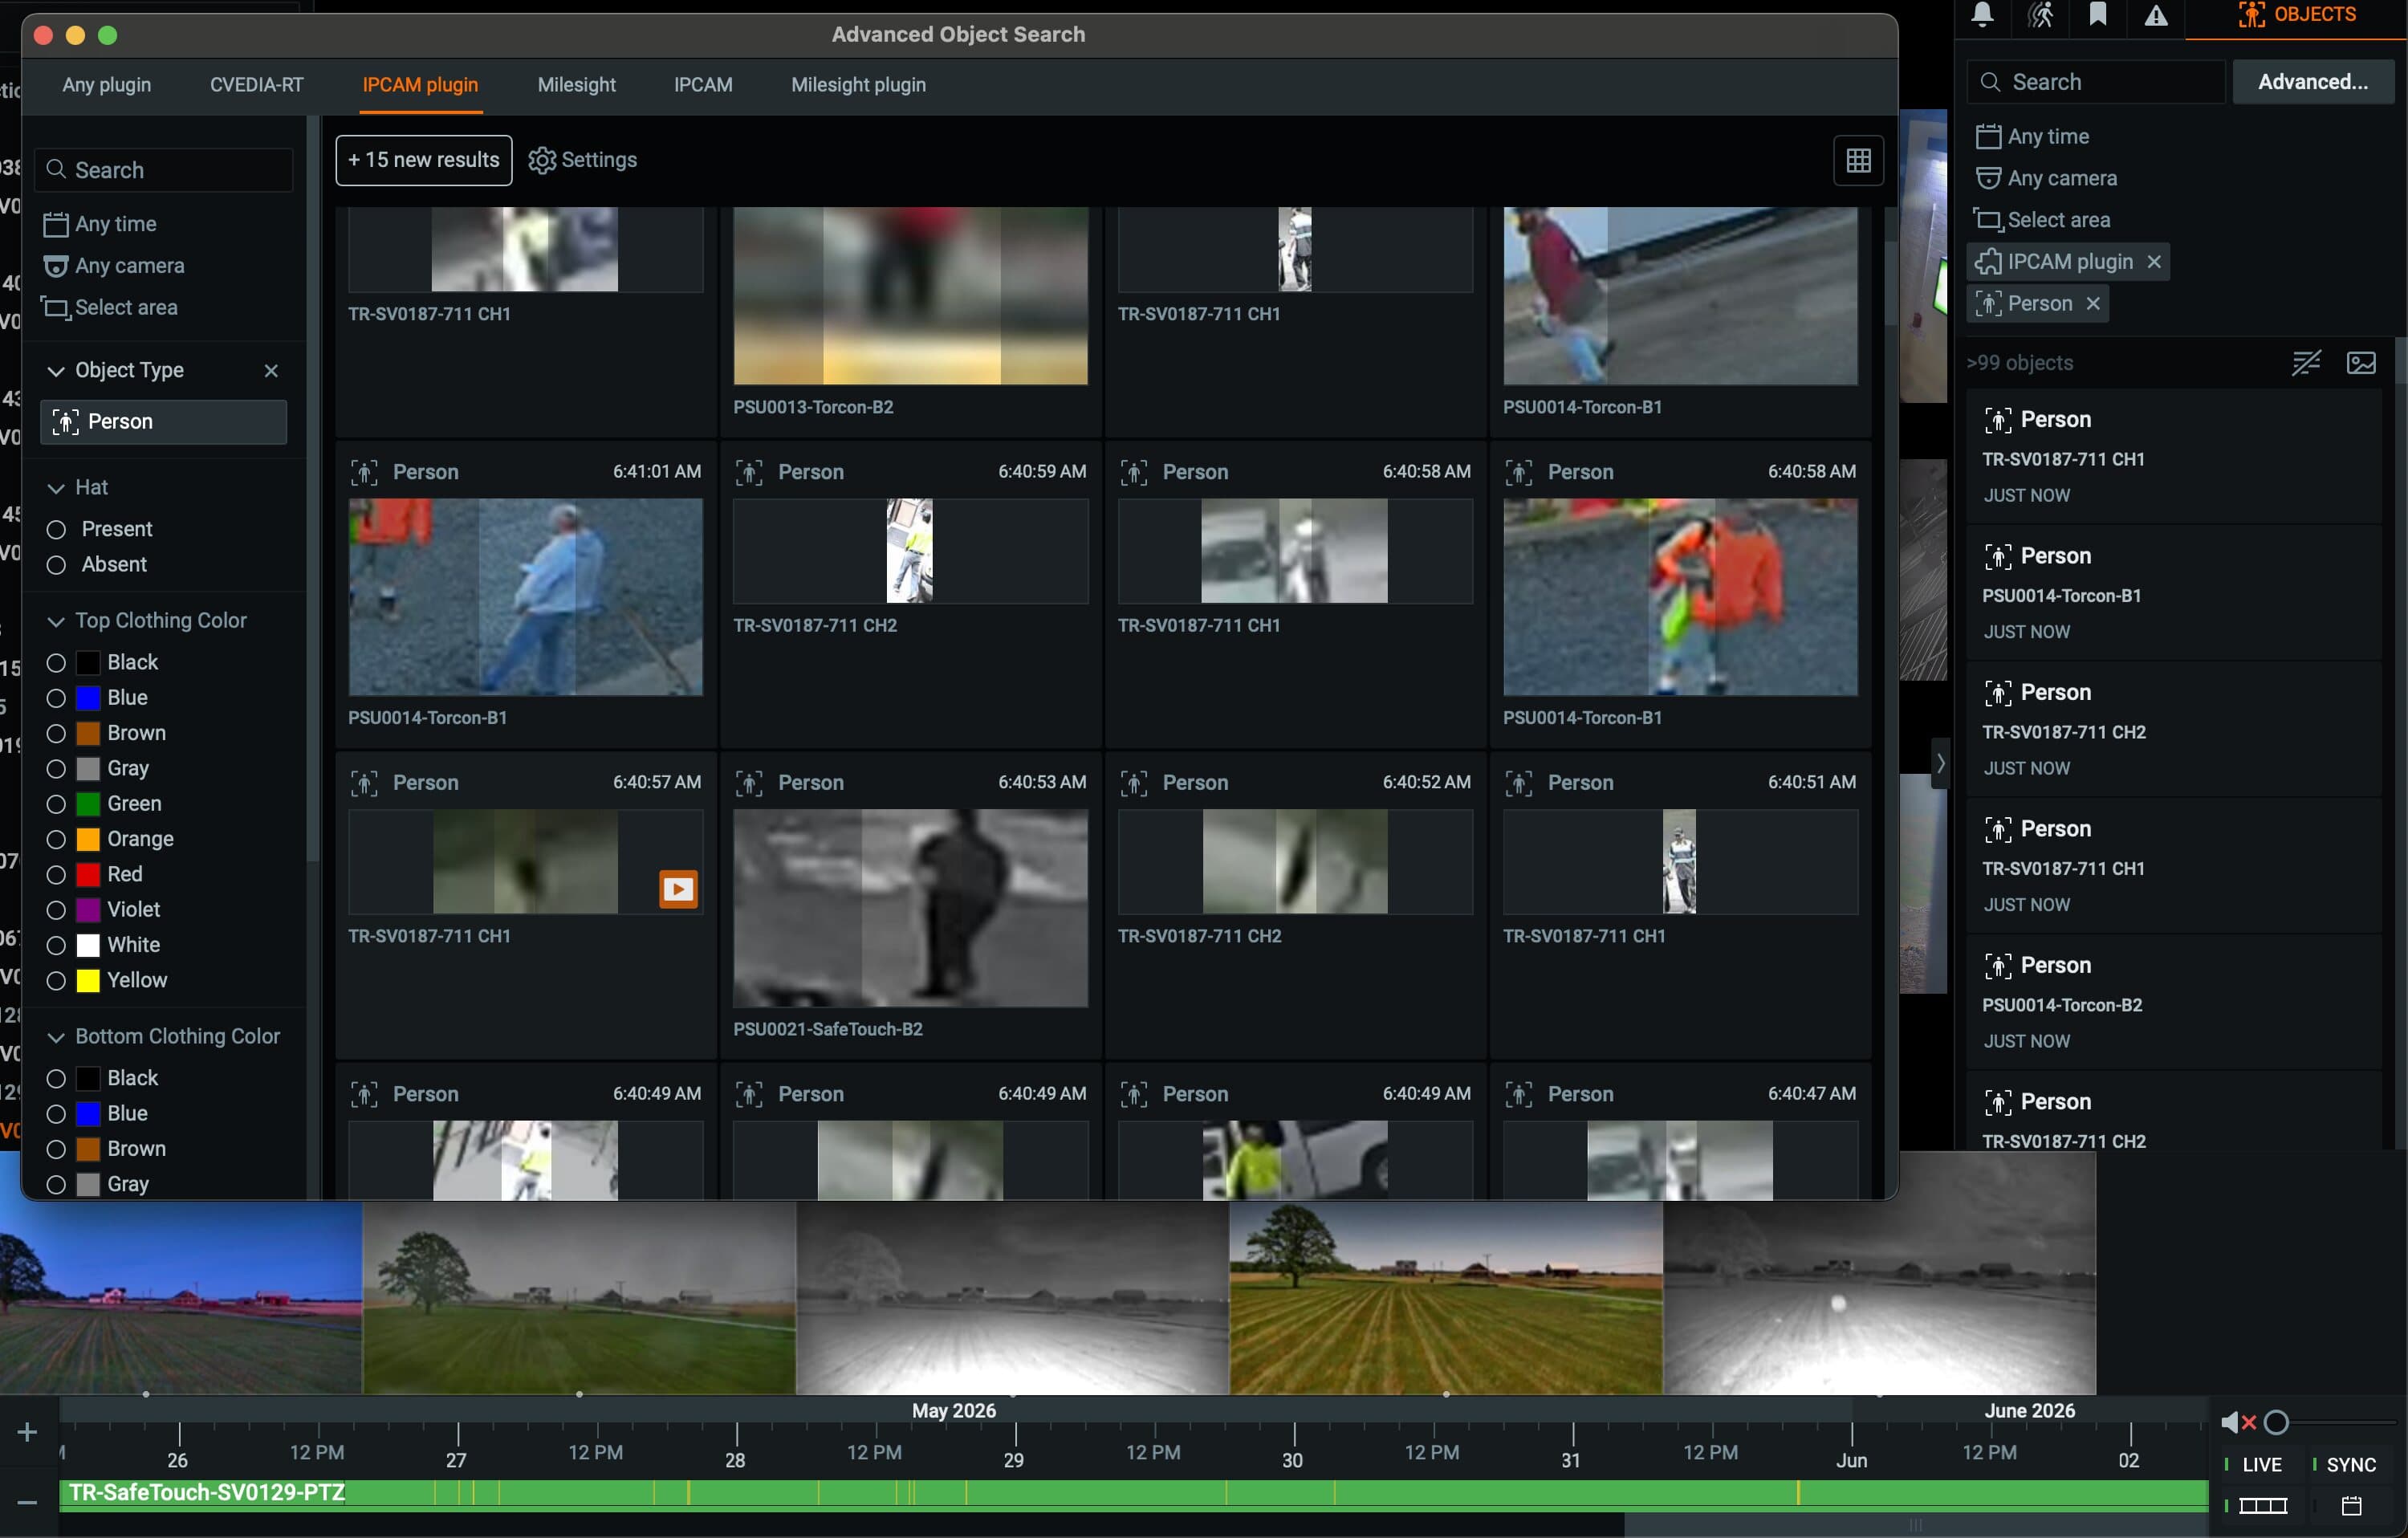Image resolution: width=2408 pixels, height=1538 pixels.
Task: Select bottom clothing color Brown
Action: click(x=57, y=1149)
